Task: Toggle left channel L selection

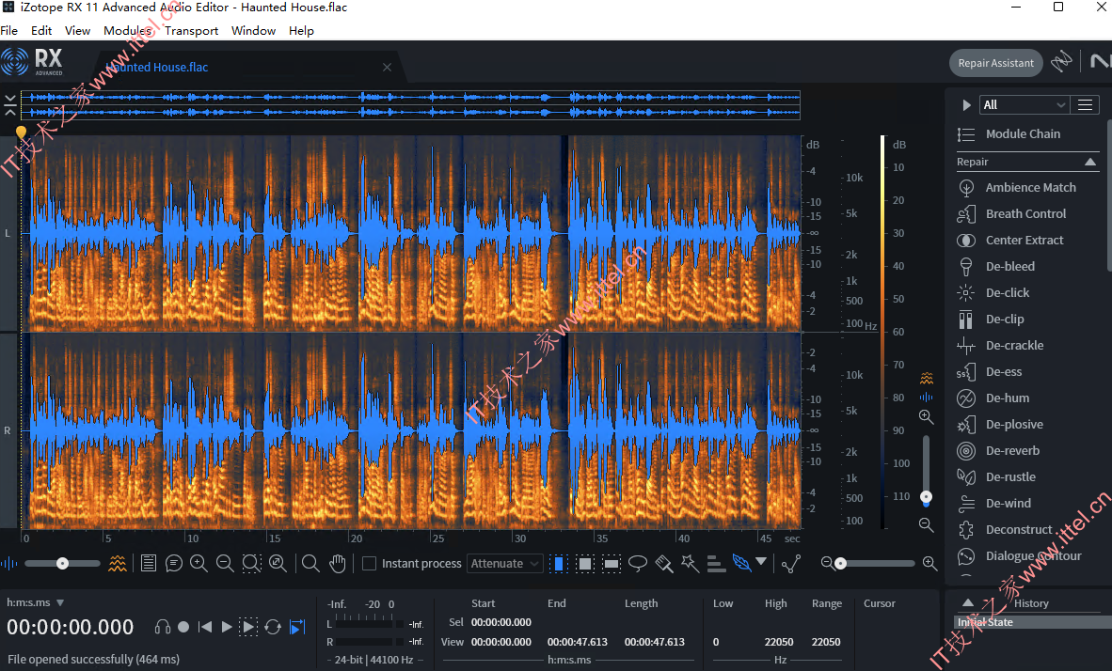Action: (8, 233)
